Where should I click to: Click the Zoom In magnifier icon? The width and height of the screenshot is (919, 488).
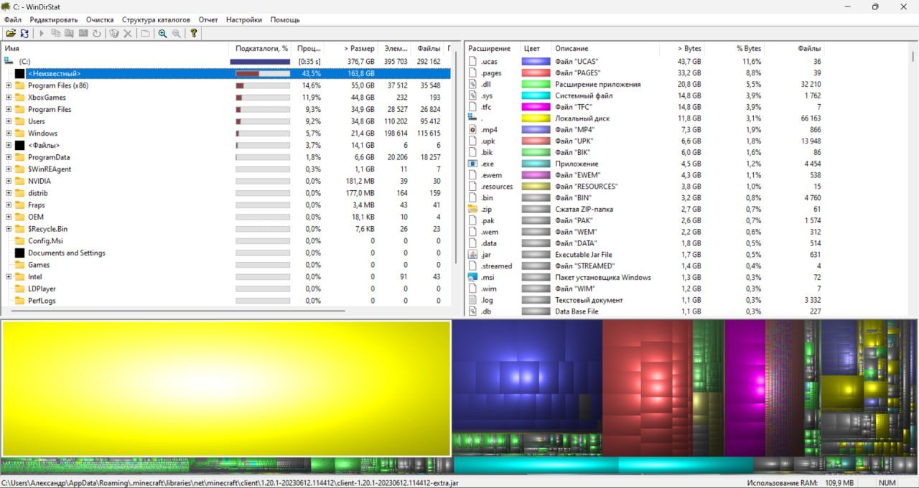(162, 33)
